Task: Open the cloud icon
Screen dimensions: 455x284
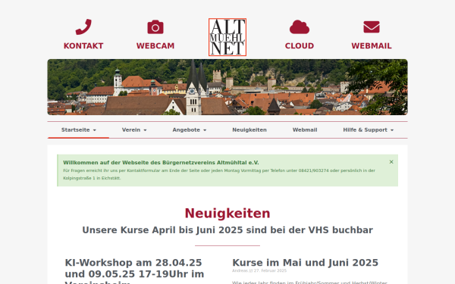Action: [300, 27]
